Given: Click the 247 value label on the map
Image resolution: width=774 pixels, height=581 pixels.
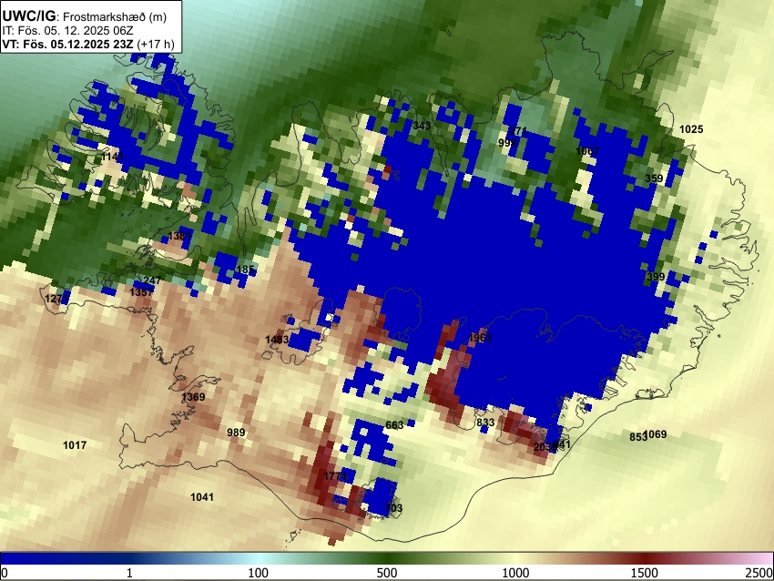Looking at the screenshot, I should click(x=151, y=280).
